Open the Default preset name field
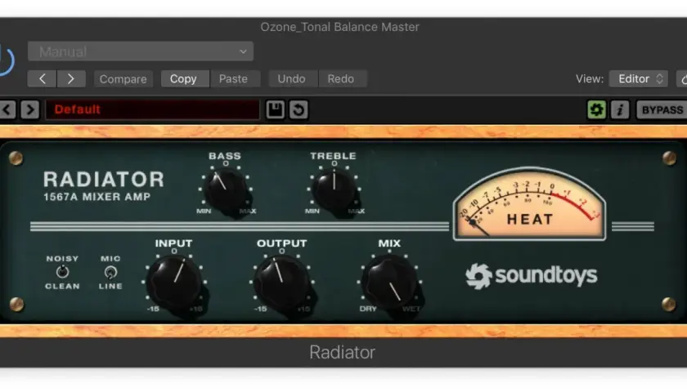This screenshot has height=392, width=687. 152,109
